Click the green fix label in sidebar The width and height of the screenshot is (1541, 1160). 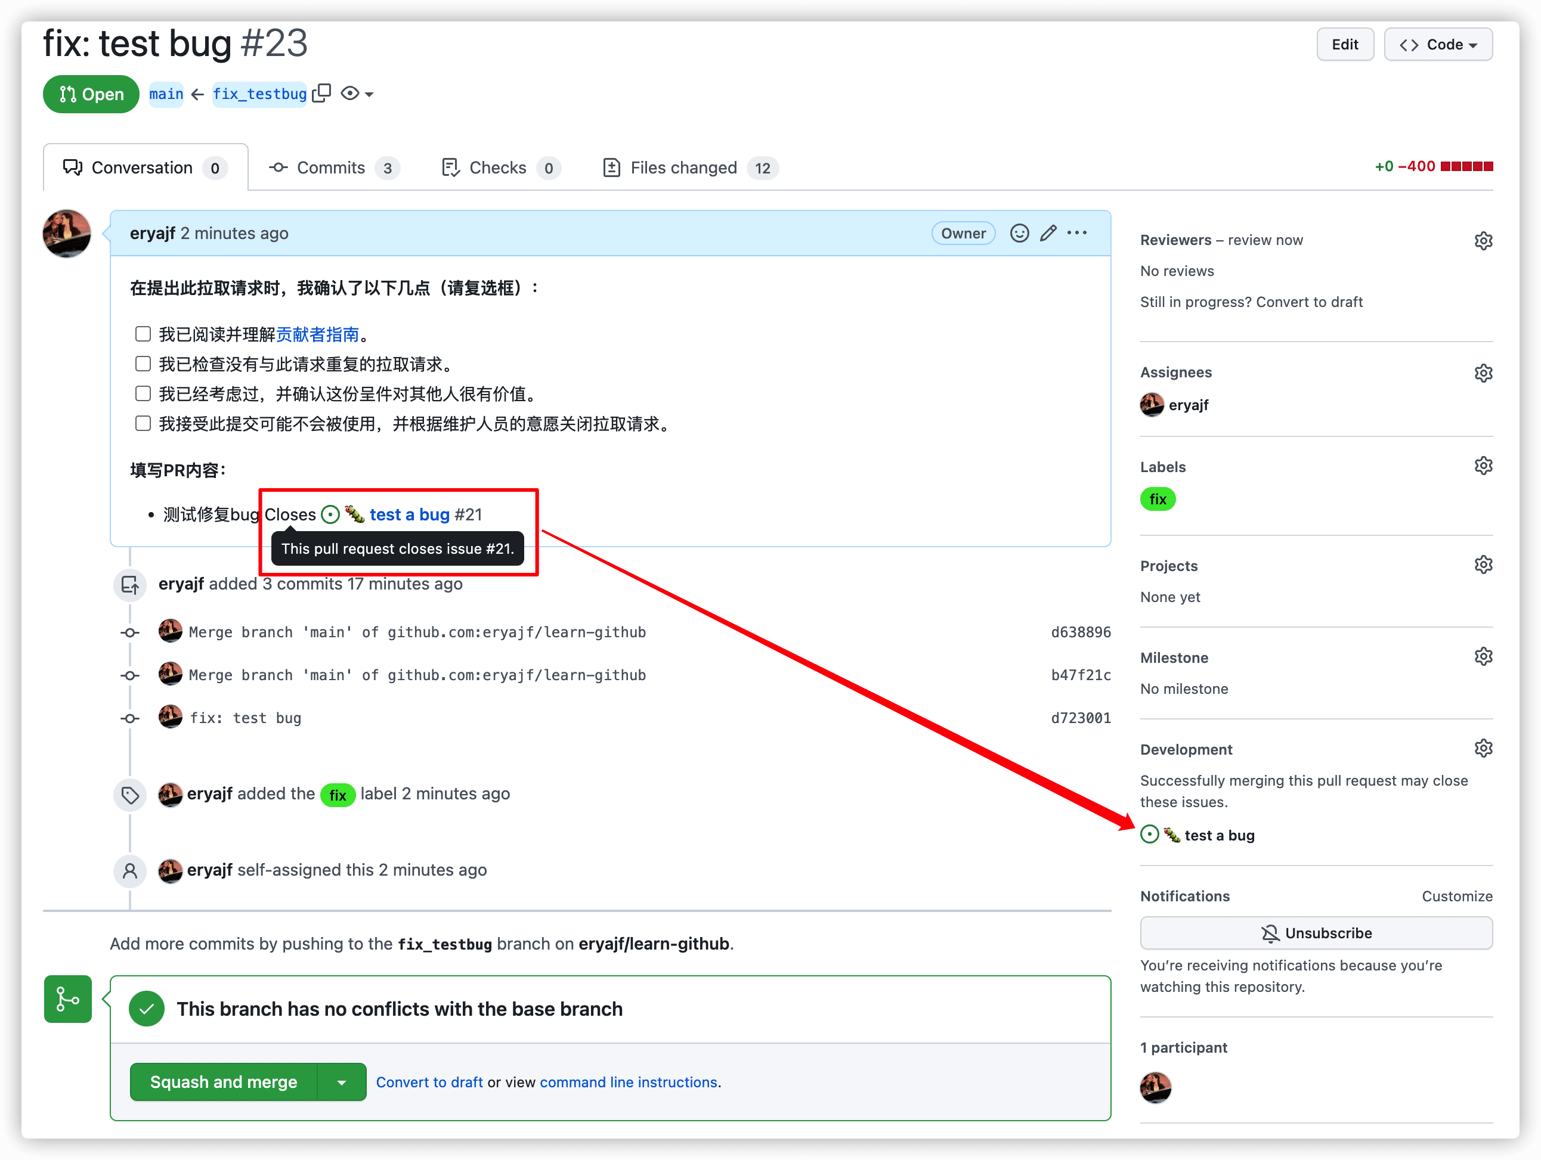(1157, 500)
